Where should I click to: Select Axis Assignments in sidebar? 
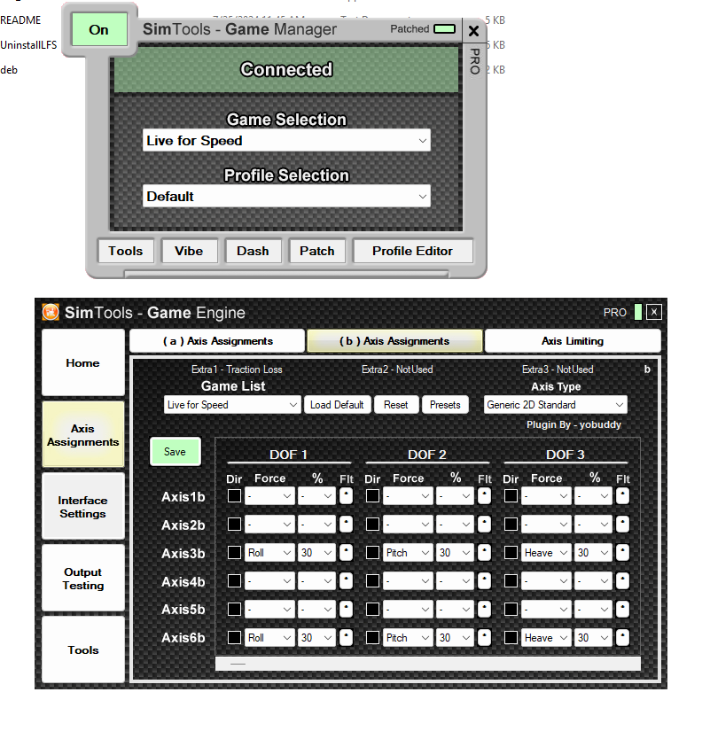point(83,434)
